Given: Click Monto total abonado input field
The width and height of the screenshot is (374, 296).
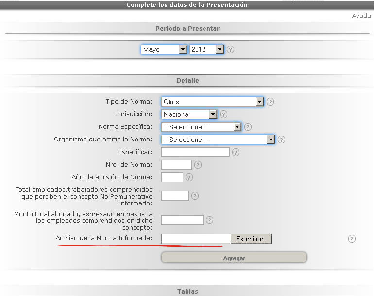Looking at the screenshot, I should coord(182,220).
